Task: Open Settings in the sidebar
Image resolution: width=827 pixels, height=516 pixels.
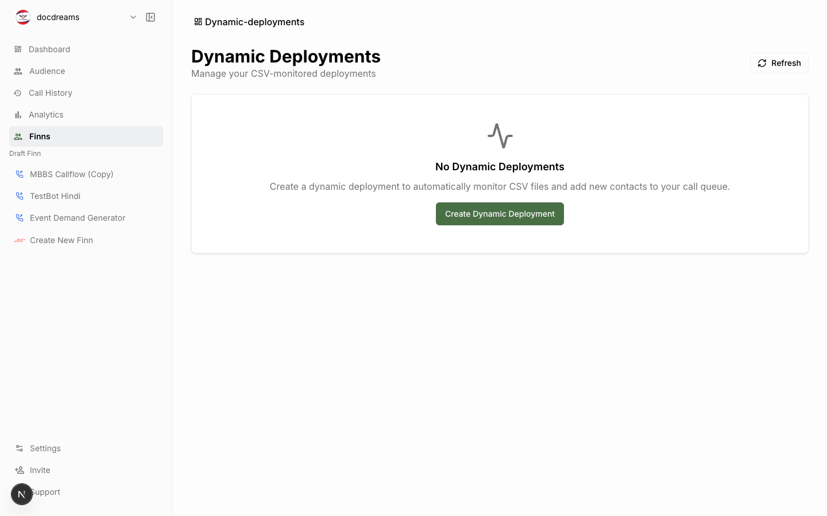Action: coord(86,448)
